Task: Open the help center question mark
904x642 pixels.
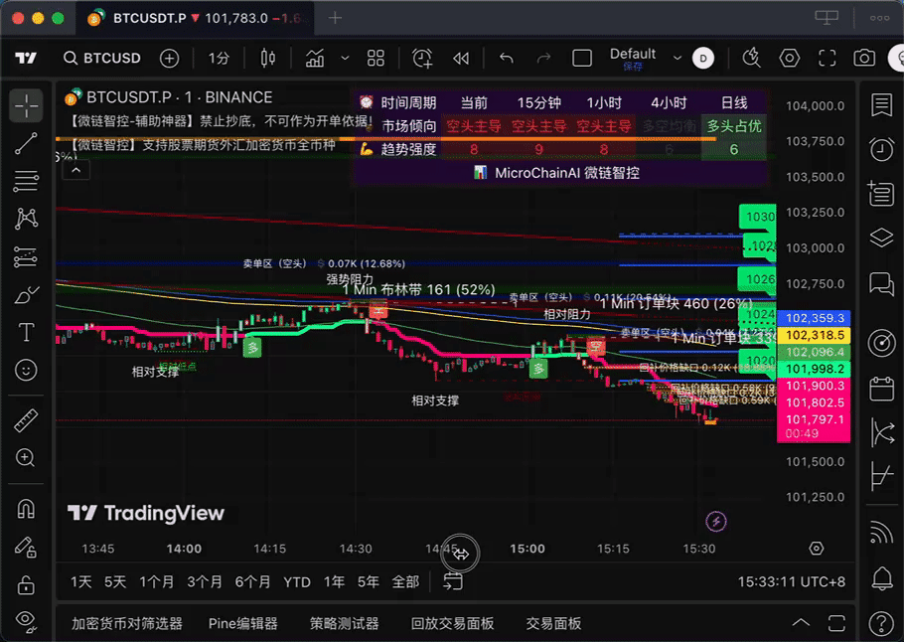Action: click(x=881, y=623)
